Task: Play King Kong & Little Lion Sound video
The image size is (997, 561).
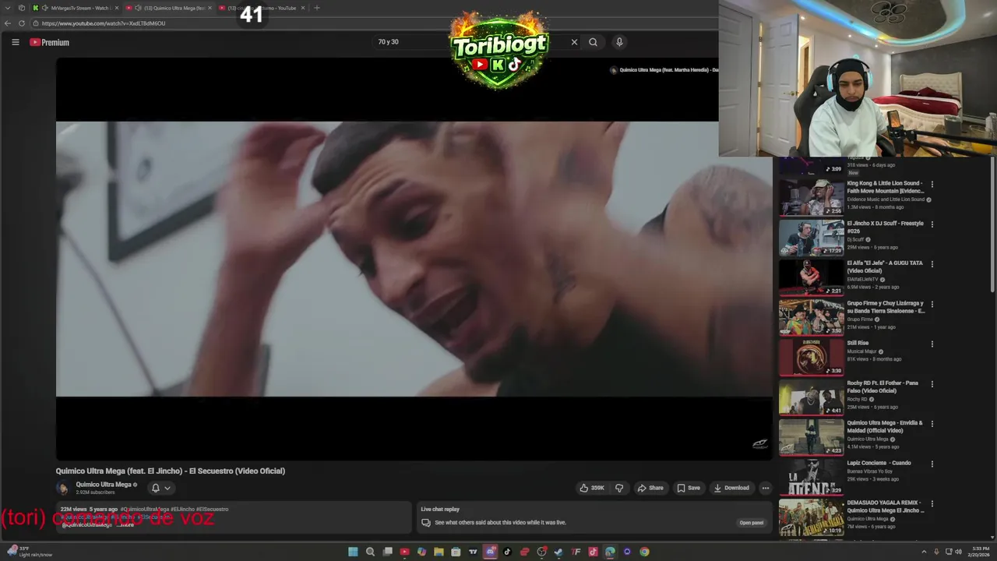Action: [812, 197]
